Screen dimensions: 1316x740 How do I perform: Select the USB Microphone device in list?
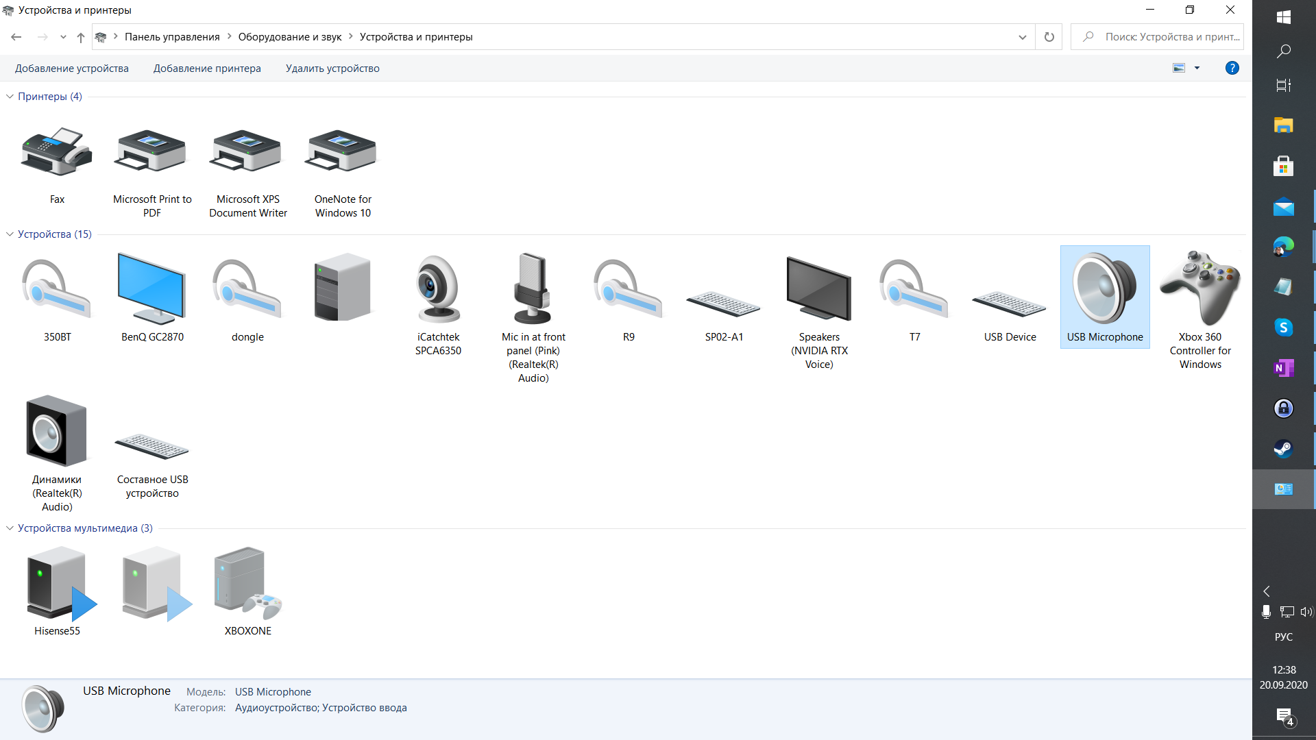(1105, 297)
